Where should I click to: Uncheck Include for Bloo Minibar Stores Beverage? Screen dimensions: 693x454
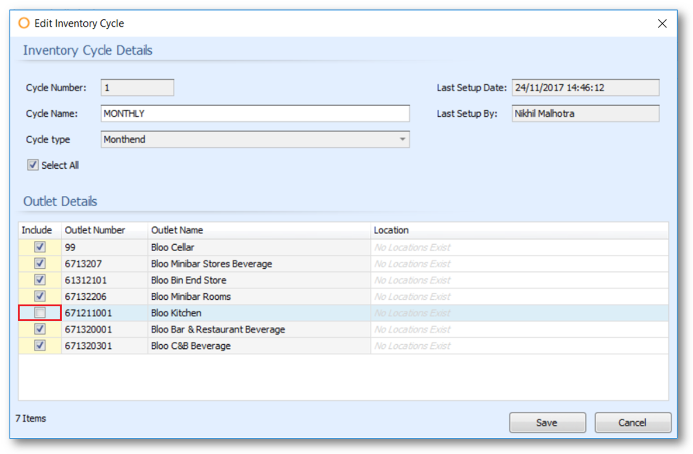[40, 264]
